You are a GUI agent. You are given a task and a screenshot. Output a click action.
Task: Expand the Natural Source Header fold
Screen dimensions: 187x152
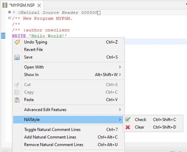coord(9,12)
